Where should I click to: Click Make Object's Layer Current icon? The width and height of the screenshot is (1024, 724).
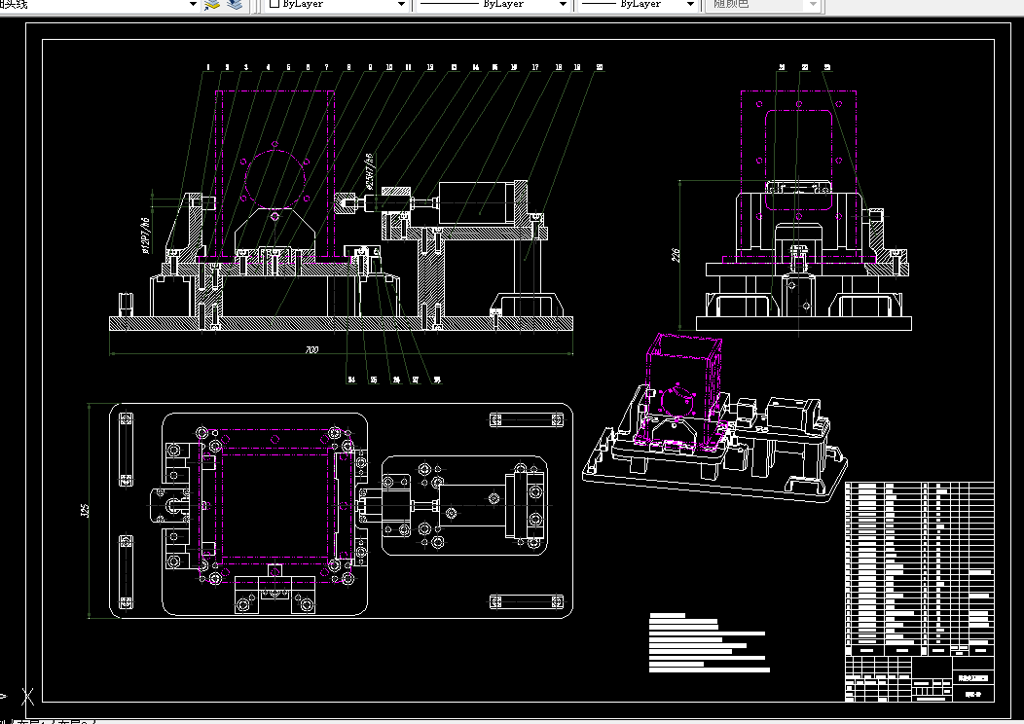[x=211, y=5]
